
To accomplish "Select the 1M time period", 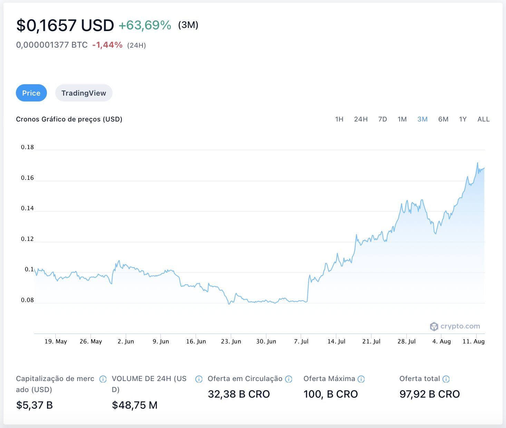I will [x=402, y=119].
